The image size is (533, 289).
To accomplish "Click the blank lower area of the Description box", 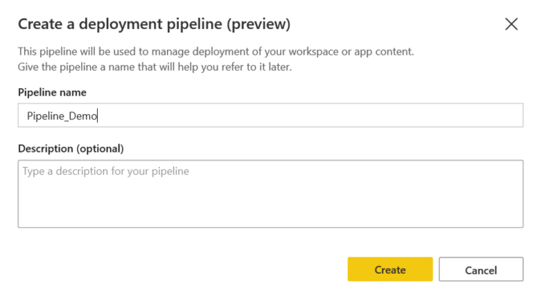I will click(x=270, y=210).
